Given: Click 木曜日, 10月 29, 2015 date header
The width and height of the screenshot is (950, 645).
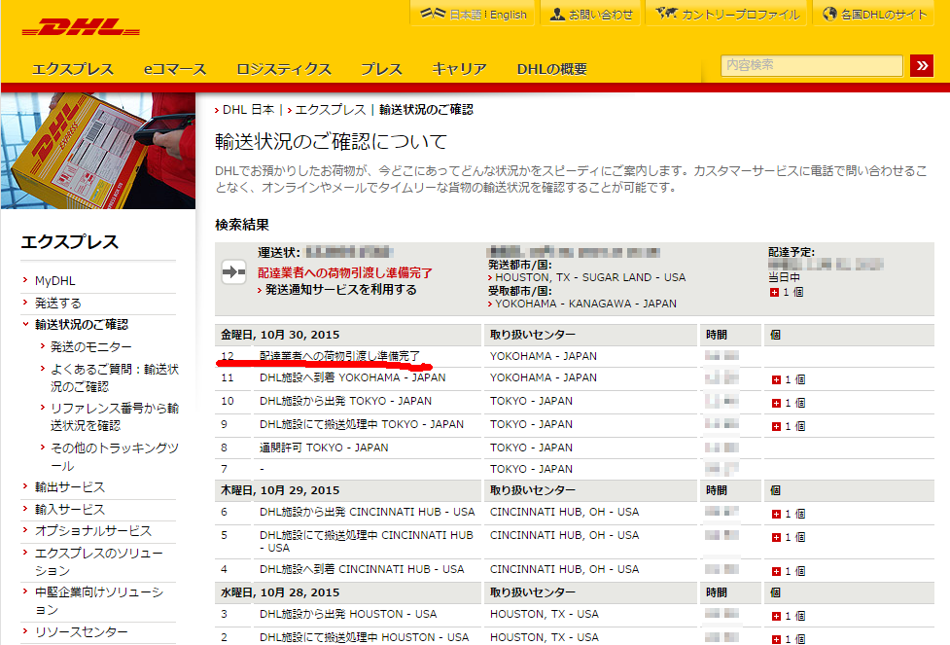Looking at the screenshot, I should 280,489.
